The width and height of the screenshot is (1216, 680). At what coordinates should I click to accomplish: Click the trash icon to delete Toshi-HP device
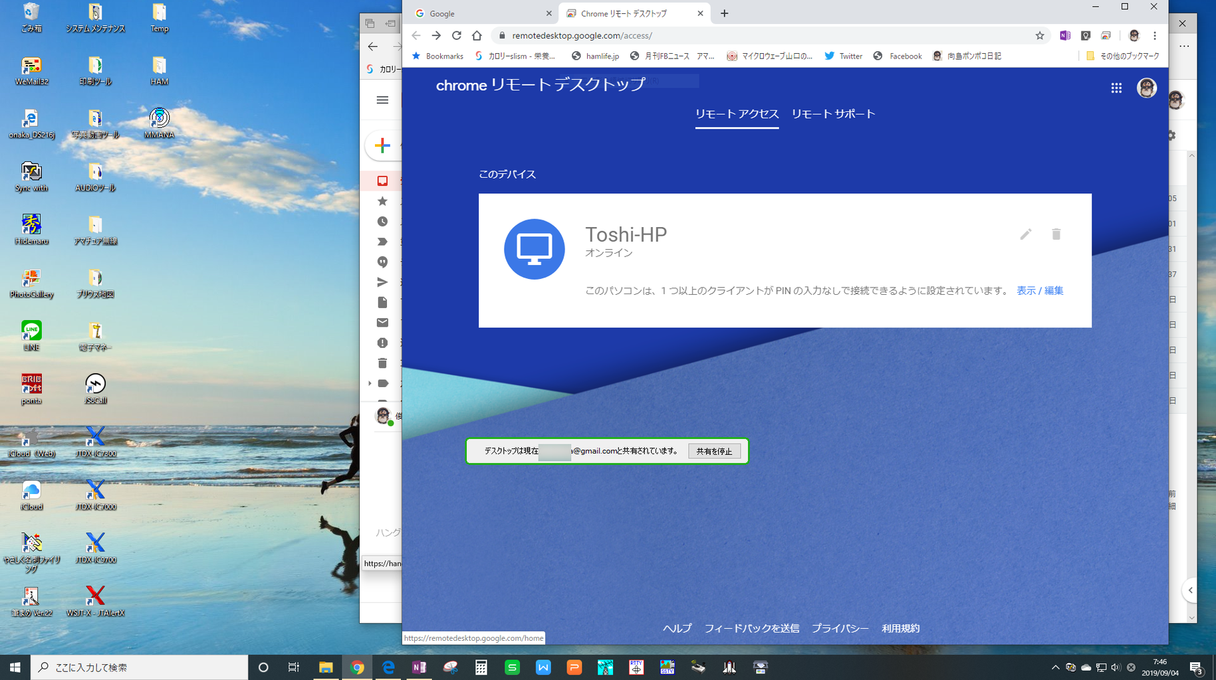[1056, 234]
